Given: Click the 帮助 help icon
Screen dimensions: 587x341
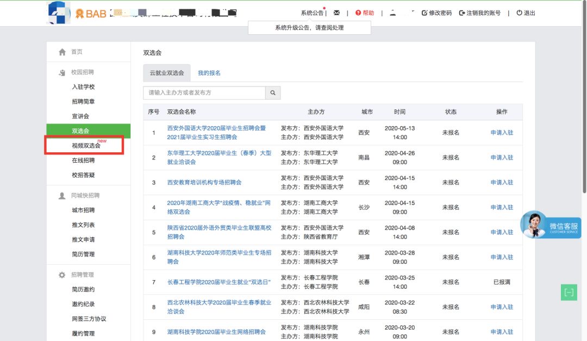Looking at the screenshot, I should 358,13.
